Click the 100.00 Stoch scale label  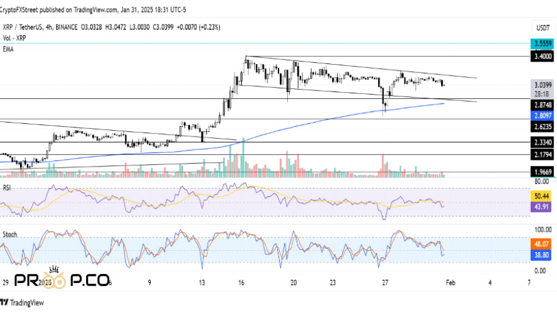point(543,229)
